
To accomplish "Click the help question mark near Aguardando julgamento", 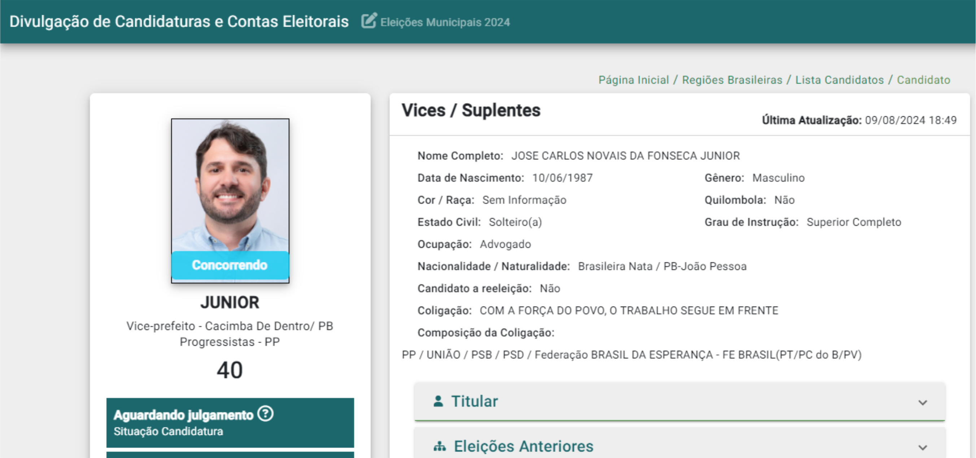I will [x=265, y=414].
